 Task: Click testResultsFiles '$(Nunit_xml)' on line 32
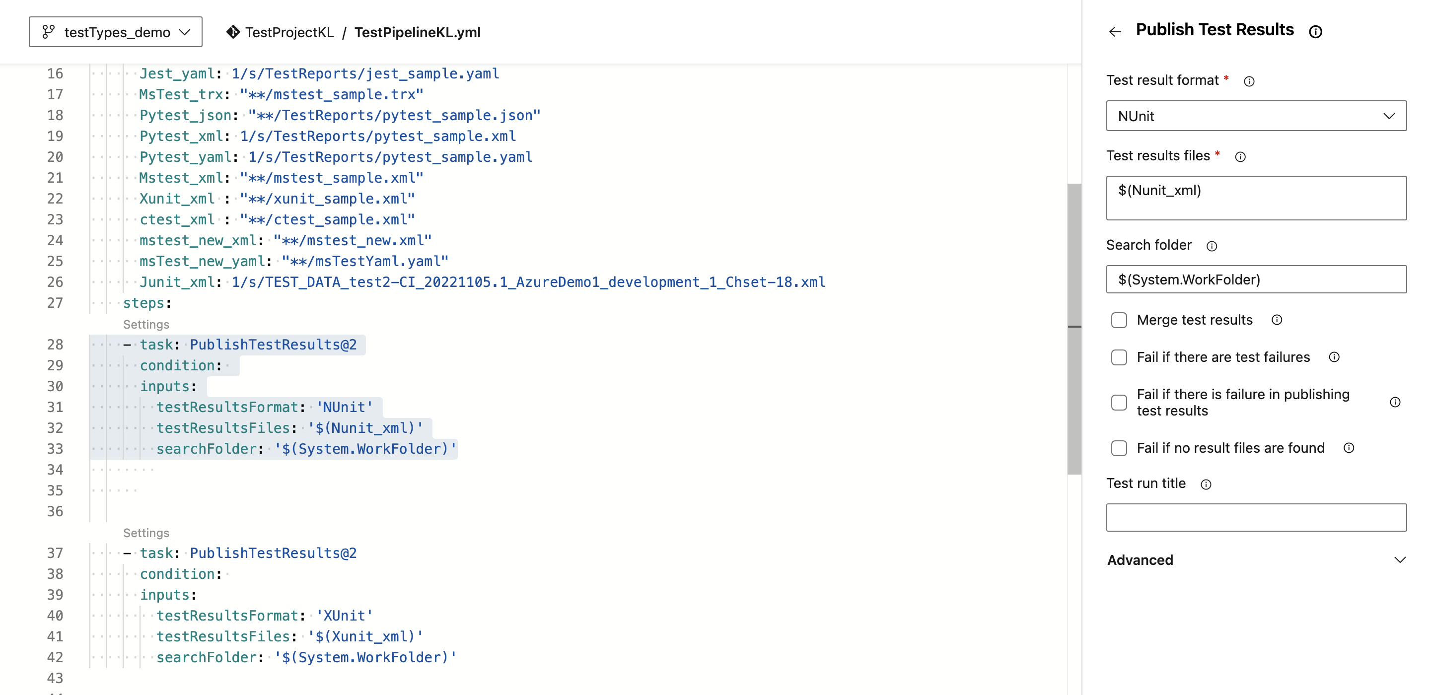[x=289, y=428]
